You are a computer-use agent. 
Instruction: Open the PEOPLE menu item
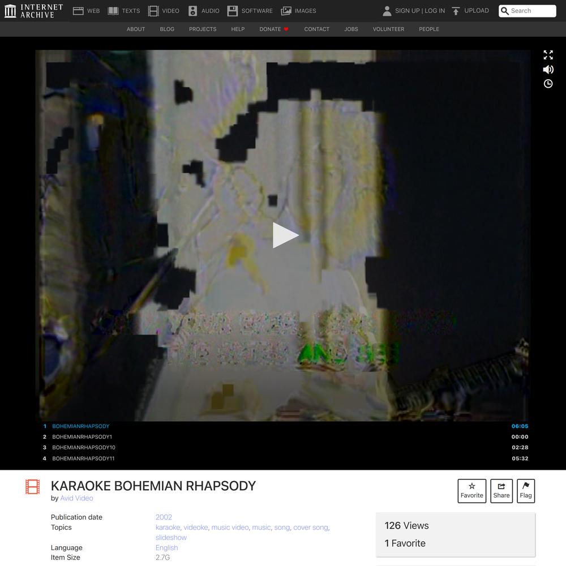tap(429, 29)
